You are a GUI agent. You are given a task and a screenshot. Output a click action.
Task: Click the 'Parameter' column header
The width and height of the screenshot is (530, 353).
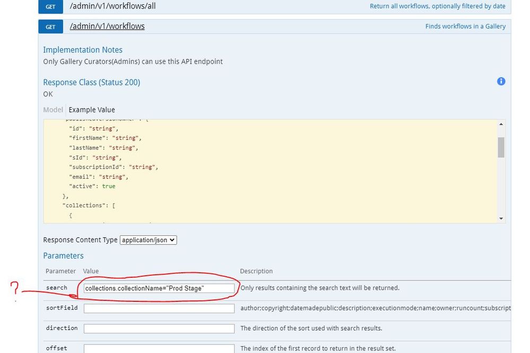pyautogui.click(x=61, y=271)
